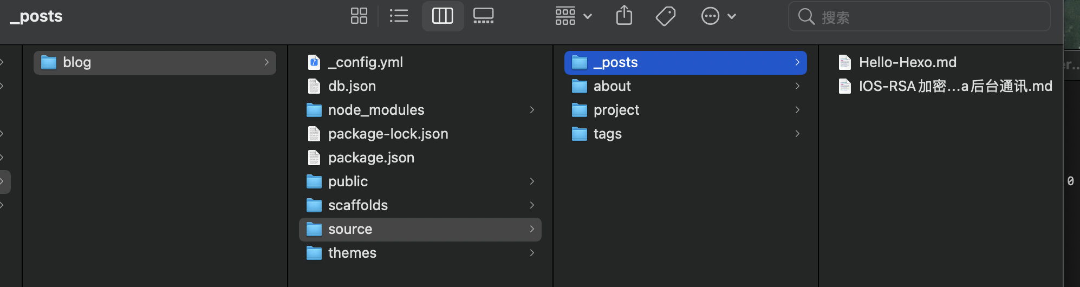Image resolution: width=1080 pixels, height=287 pixels.
Task: Expand the themes folder chevron
Action: (532, 253)
